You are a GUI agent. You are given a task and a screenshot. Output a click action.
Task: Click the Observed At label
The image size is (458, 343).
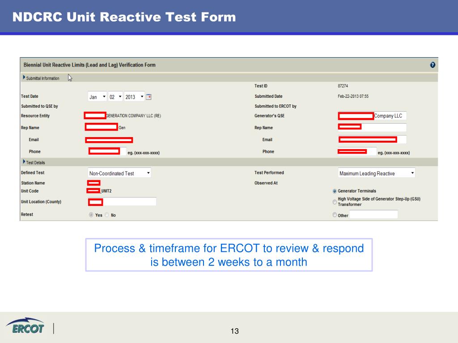pyautogui.click(x=266, y=183)
